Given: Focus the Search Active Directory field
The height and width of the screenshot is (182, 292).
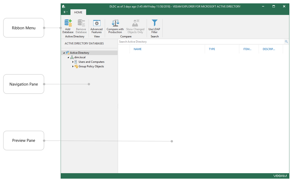Looking at the screenshot, I should (x=201, y=42).
